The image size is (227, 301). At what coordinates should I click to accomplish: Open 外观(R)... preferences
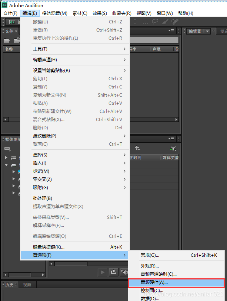176,266
